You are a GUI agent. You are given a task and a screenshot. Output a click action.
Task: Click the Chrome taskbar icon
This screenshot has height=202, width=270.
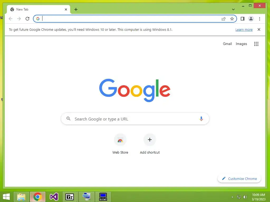point(38,197)
